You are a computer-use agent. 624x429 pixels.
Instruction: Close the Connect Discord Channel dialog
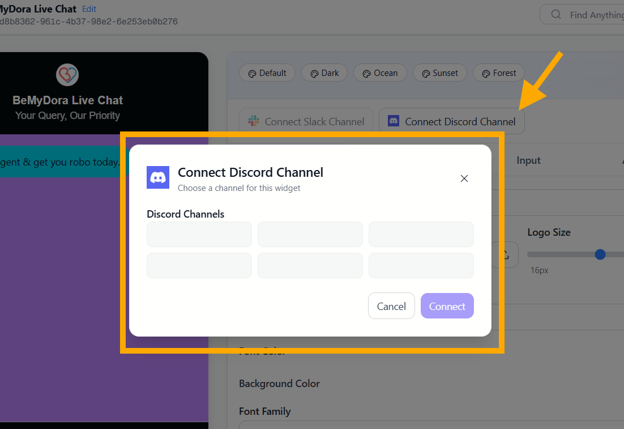(x=464, y=179)
